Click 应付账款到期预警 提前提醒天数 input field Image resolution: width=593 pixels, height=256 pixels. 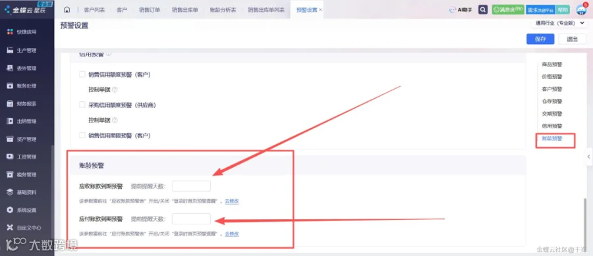coord(191,218)
